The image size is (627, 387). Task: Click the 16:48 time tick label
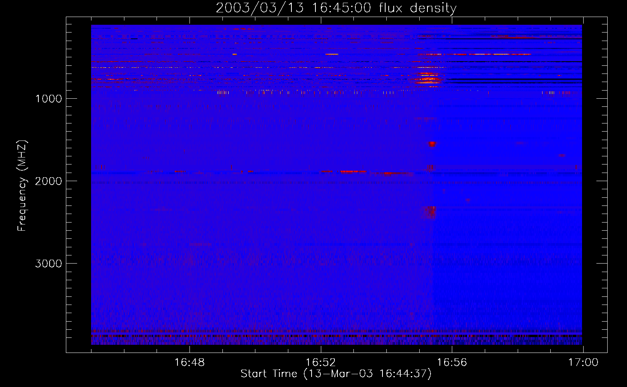tap(189, 363)
